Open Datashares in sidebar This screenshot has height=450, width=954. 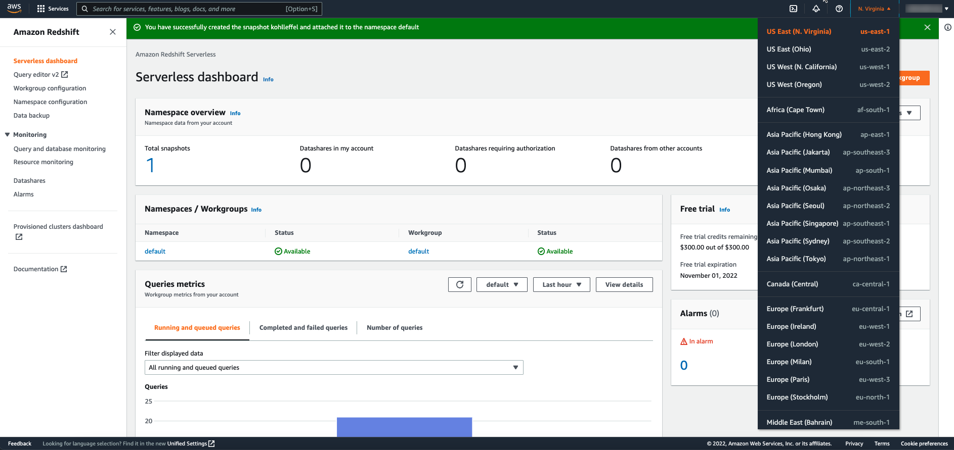(29, 181)
